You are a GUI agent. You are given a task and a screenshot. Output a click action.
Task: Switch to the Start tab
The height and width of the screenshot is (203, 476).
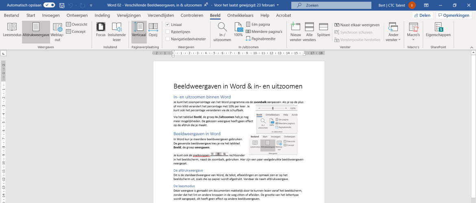coord(31,15)
